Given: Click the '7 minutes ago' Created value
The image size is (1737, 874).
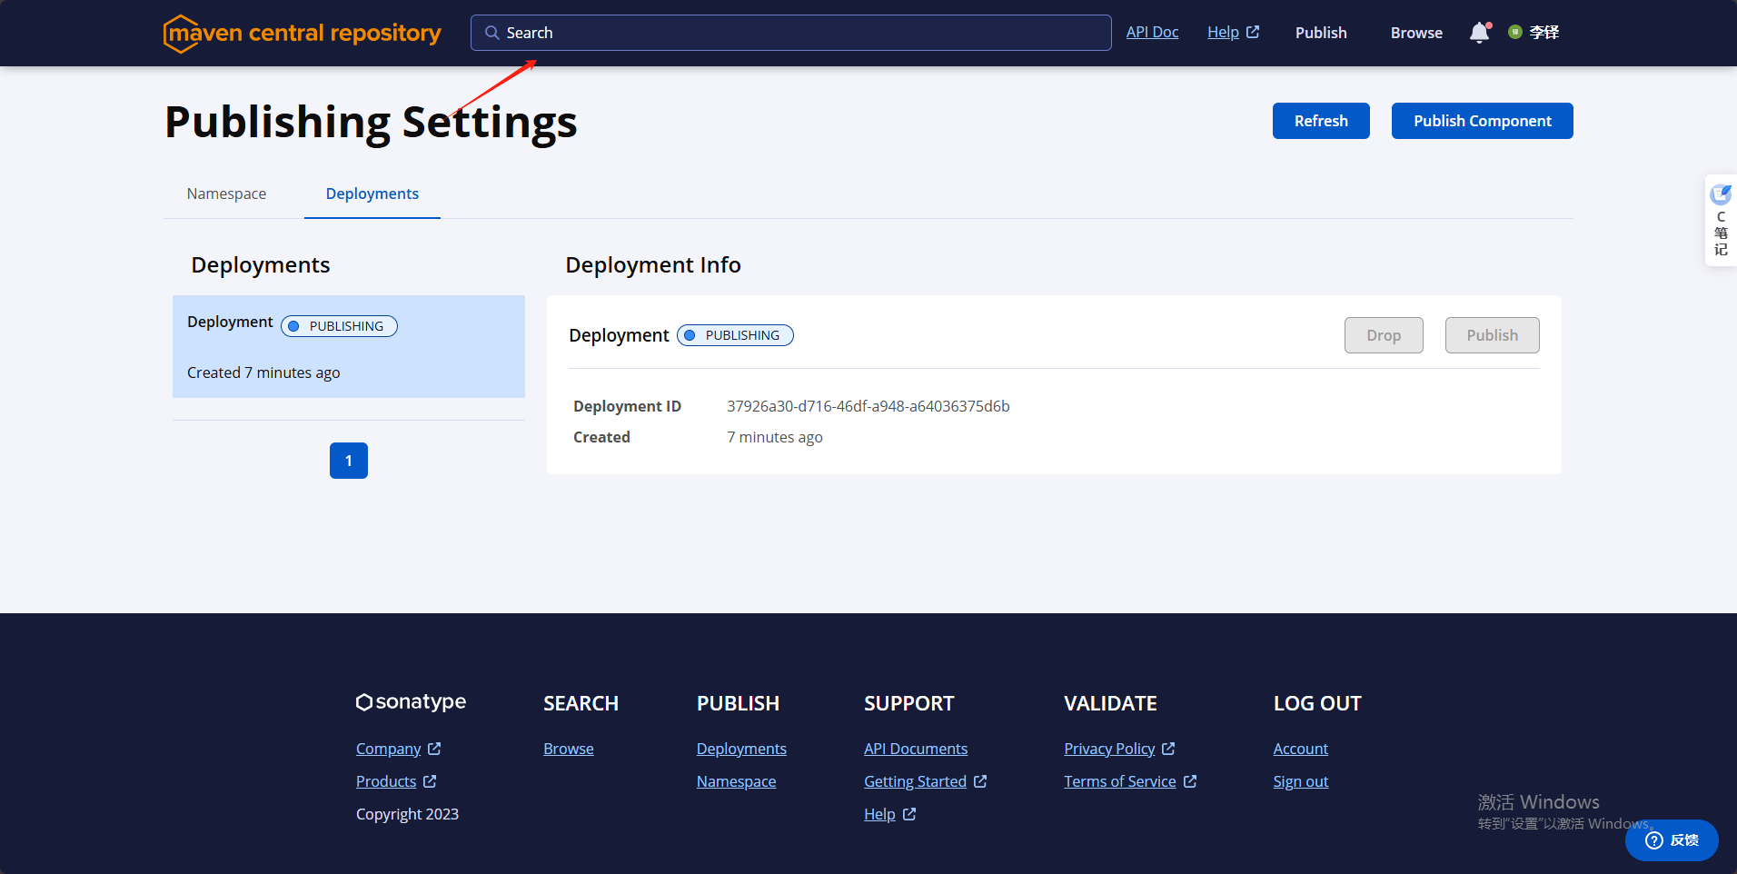Looking at the screenshot, I should pos(775,437).
